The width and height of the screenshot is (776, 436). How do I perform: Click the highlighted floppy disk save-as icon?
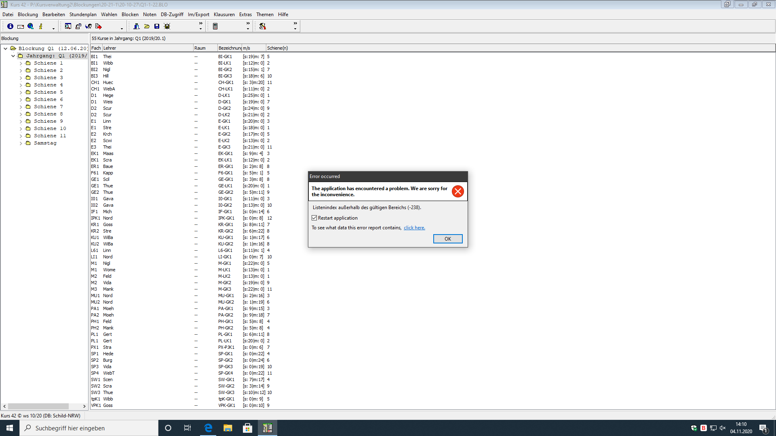click(167, 26)
